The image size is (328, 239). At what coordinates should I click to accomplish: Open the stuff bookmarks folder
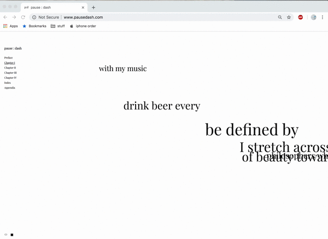[x=58, y=26]
